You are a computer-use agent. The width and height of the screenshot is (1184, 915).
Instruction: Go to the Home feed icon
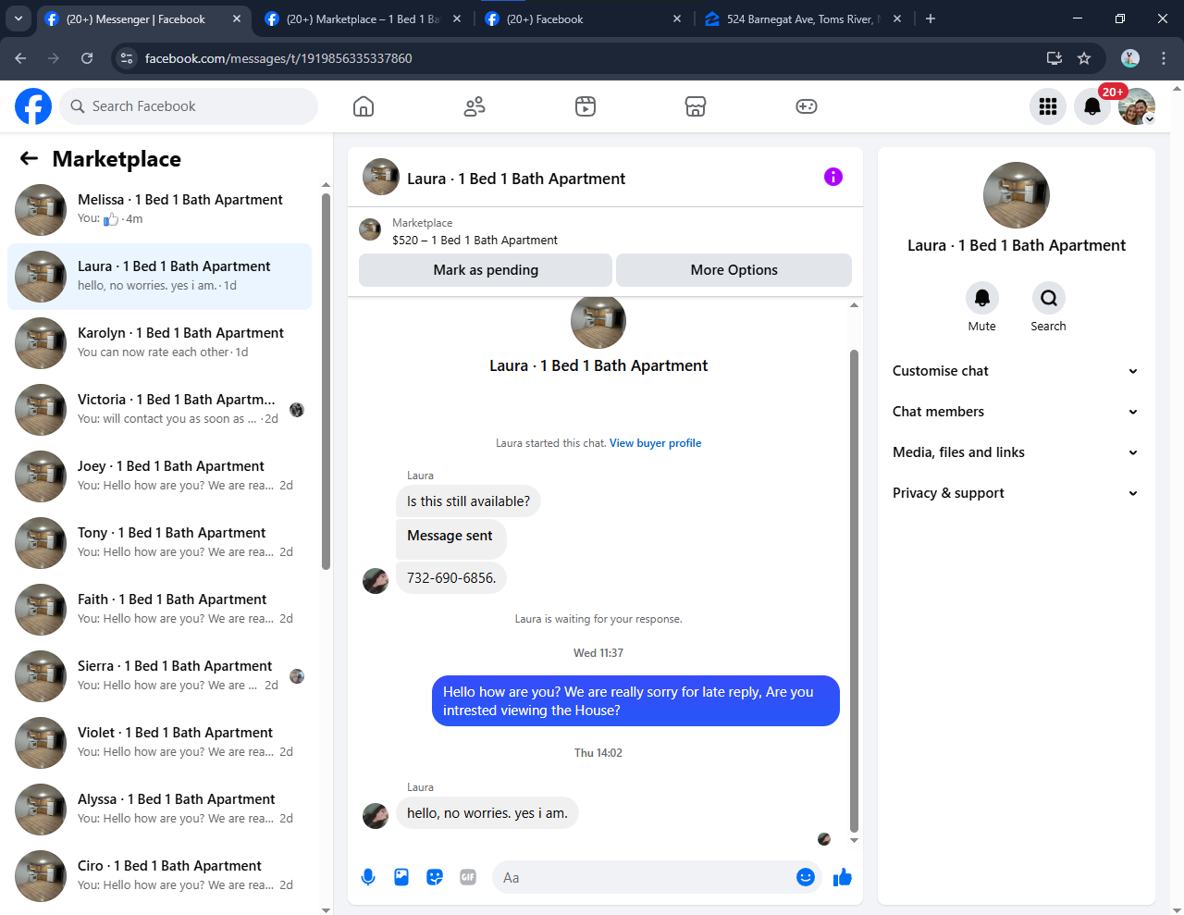(x=364, y=106)
